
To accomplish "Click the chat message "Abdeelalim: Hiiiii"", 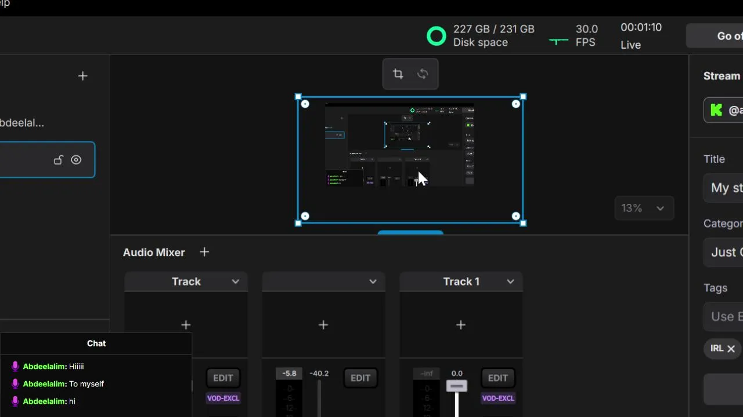I will click(x=53, y=366).
